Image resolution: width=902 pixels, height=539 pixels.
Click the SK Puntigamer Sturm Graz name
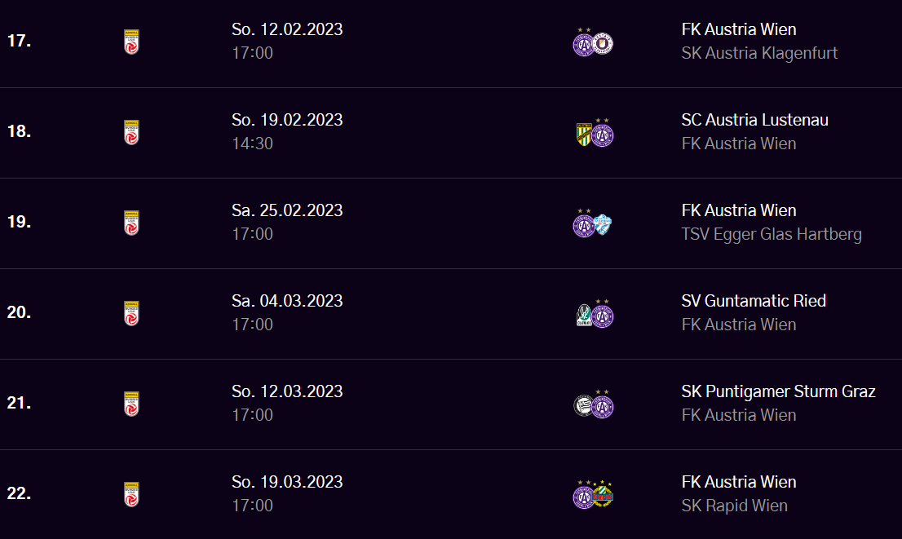778,391
